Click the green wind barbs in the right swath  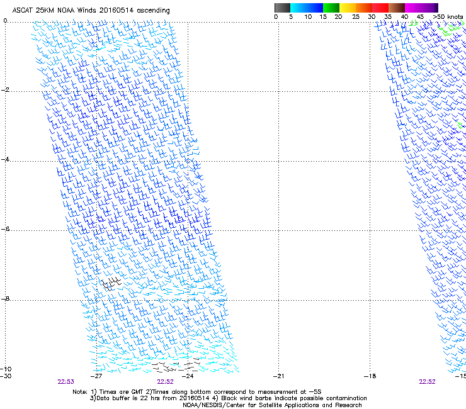click(x=450, y=29)
